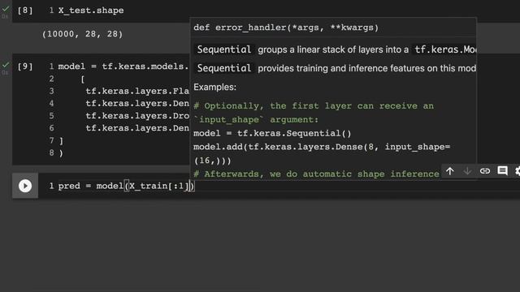Click the '# Optionally, the first layer' comment
Viewport: 520px width, 292px height.
pyautogui.click(x=314, y=106)
